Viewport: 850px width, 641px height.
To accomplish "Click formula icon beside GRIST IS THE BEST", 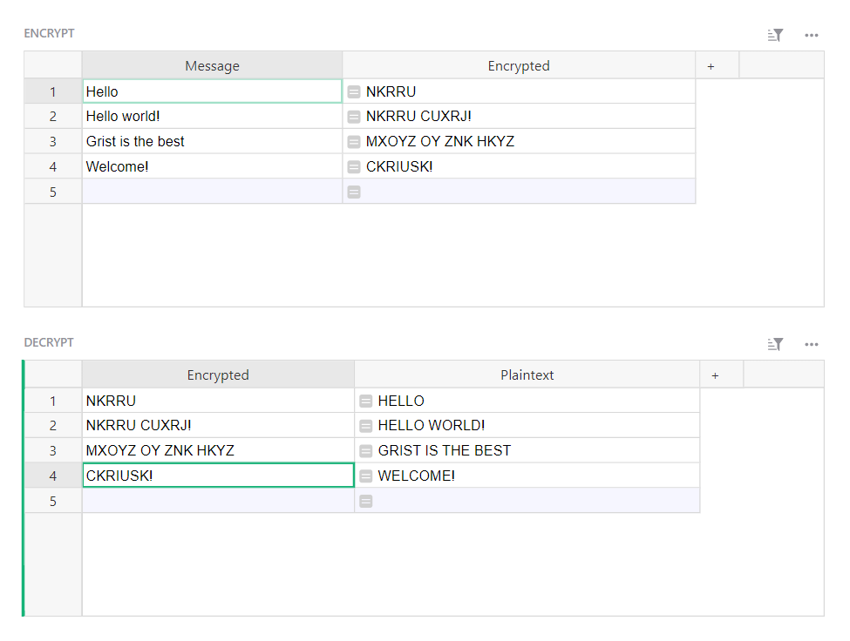I will pyautogui.click(x=366, y=451).
